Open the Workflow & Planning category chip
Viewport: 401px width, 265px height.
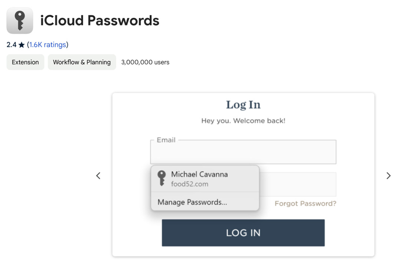tap(82, 62)
